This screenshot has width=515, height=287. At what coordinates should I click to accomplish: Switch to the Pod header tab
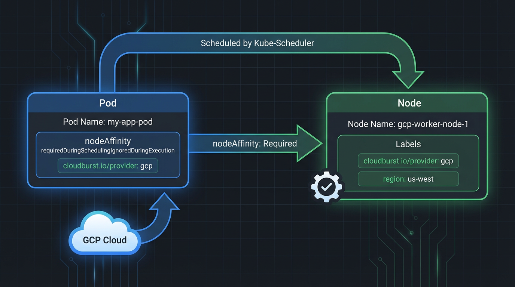click(107, 103)
